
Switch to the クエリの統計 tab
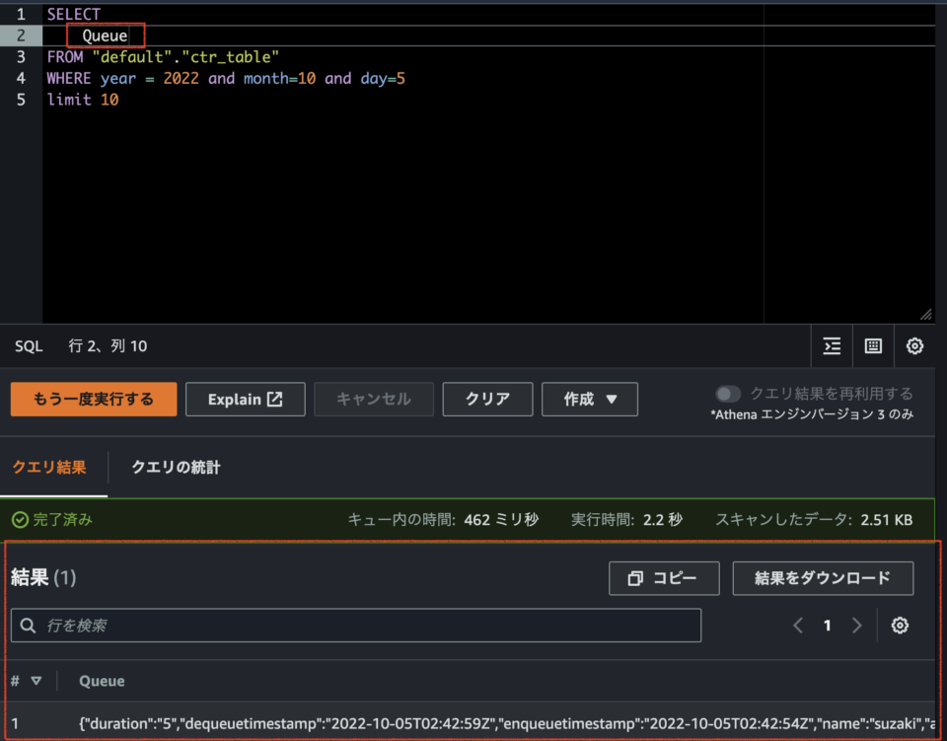176,467
